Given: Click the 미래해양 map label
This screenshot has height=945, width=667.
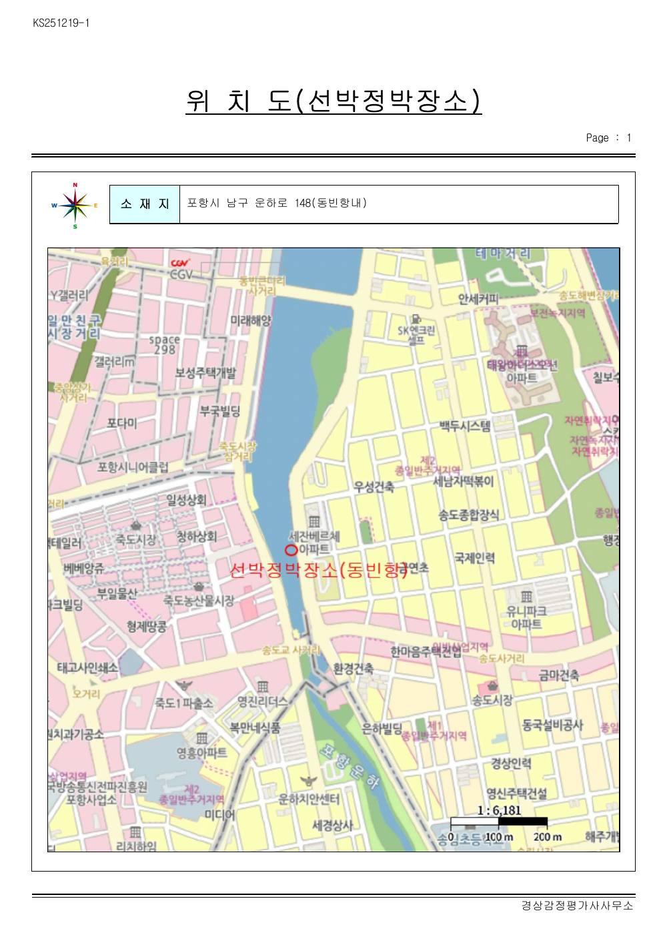Looking at the screenshot, I should pos(251,321).
